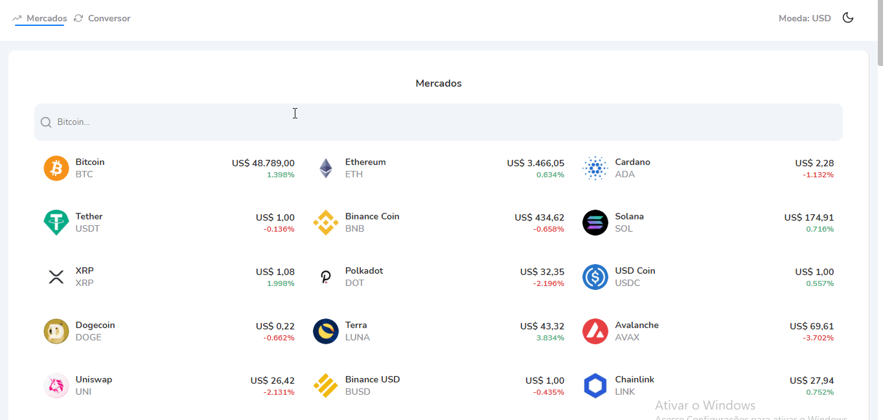Click the Cardano blue dotted logo
Screen dimensions: 883x420
595,168
